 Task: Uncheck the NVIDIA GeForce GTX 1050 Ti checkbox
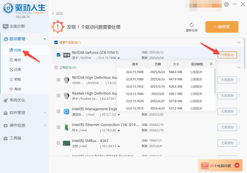(x=58, y=55)
